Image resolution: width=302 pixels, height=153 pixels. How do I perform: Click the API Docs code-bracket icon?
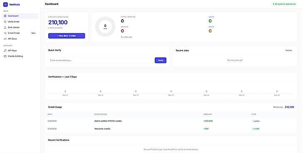click(x=5, y=39)
